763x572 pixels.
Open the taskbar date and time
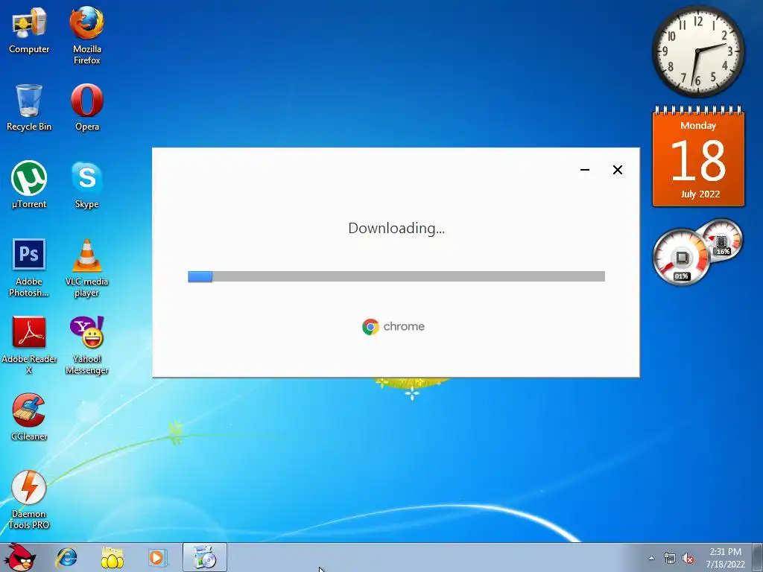point(725,558)
